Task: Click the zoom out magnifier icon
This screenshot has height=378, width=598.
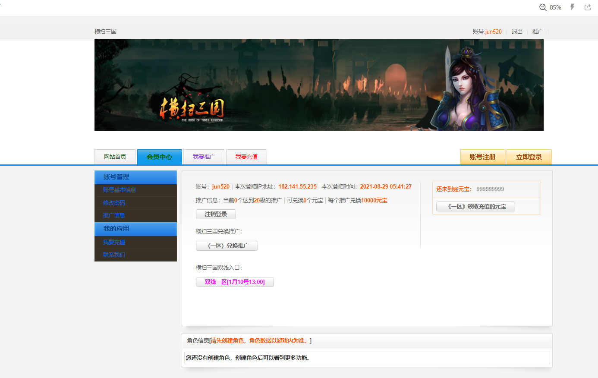Action: [x=543, y=7]
